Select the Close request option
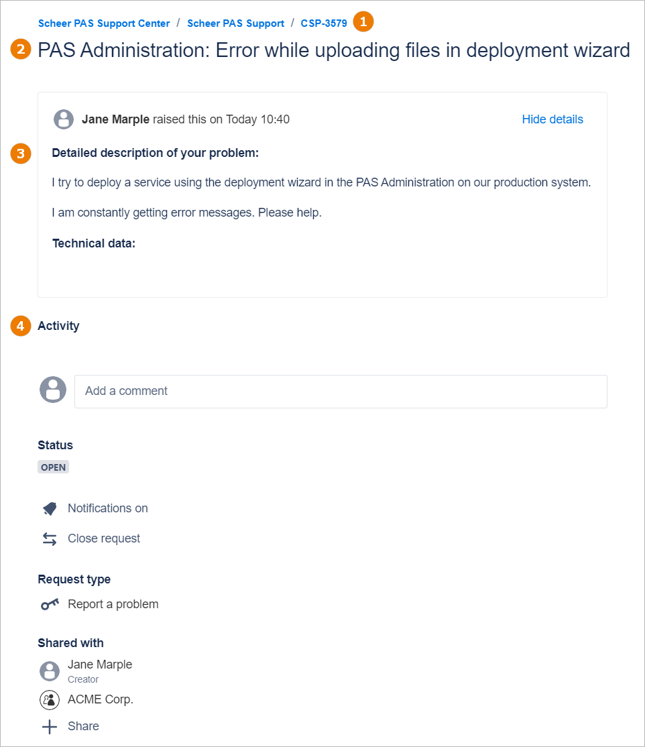 [x=104, y=538]
